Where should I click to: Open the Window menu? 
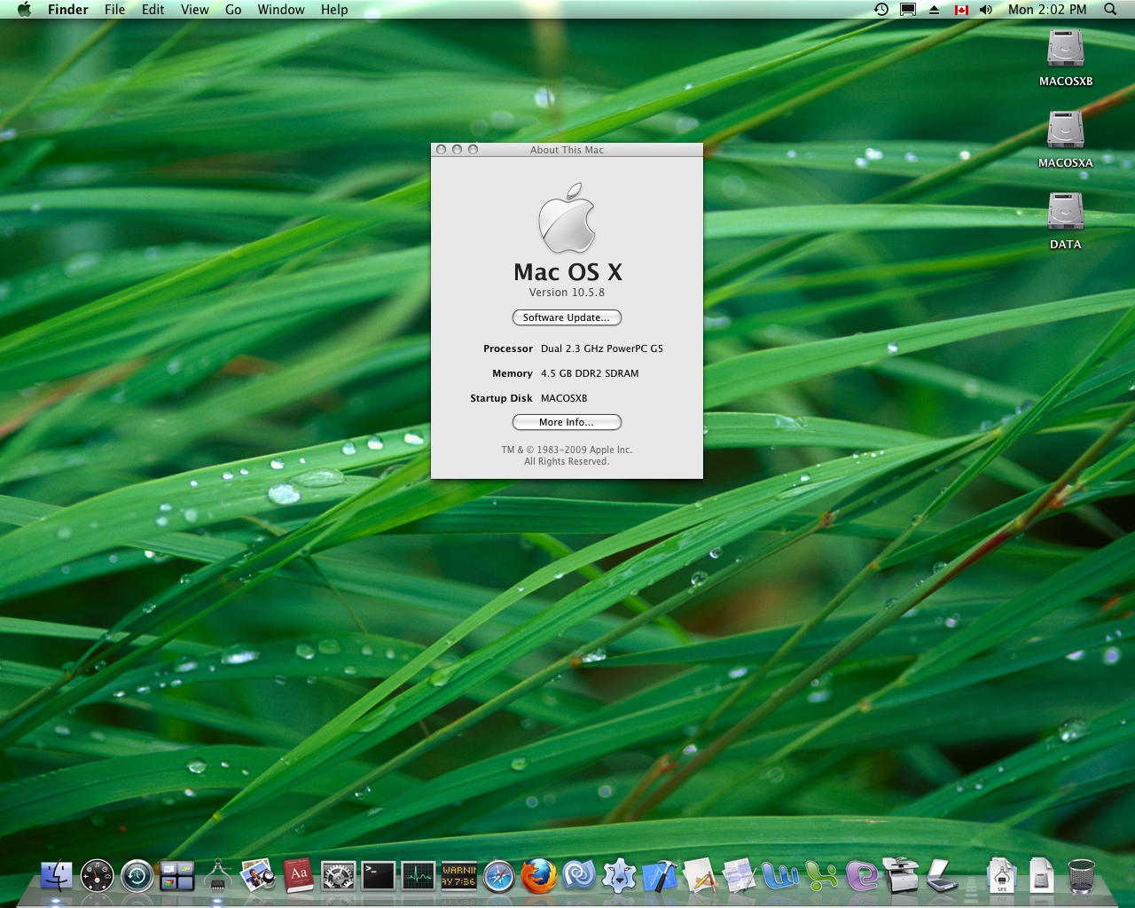tap(281, 10)
